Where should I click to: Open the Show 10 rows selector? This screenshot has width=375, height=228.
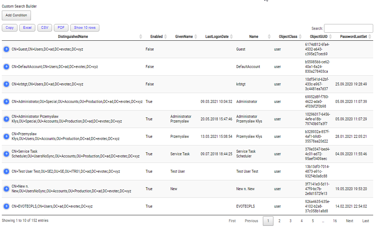coord(84,27)
